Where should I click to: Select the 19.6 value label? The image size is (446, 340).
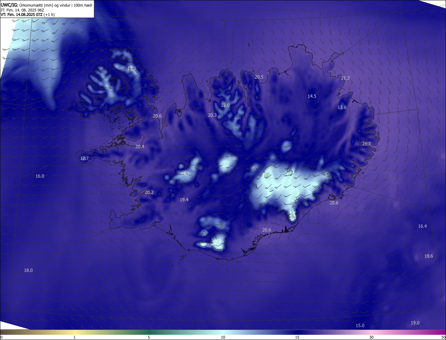pyautogui.click(x=429, y=256)
